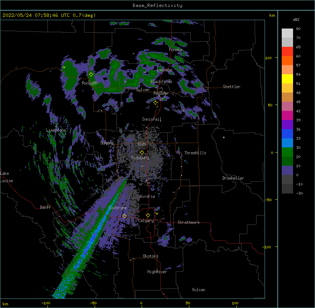Select the Sylvan label
This screenshot has height=308, width=315.
click(x=143, y=90)
